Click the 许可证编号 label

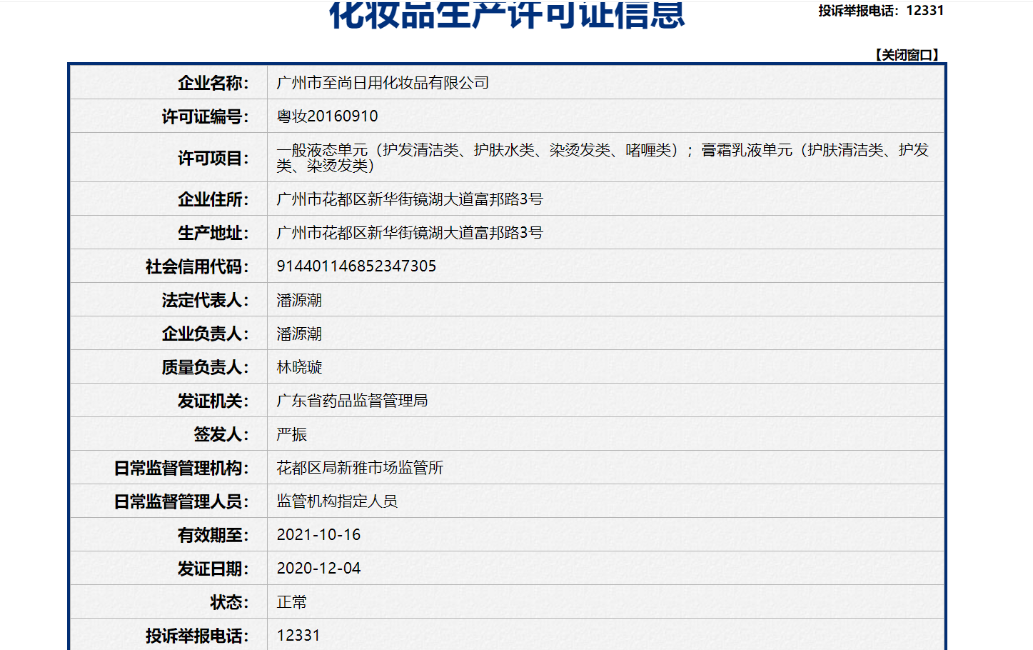point(205,116)
